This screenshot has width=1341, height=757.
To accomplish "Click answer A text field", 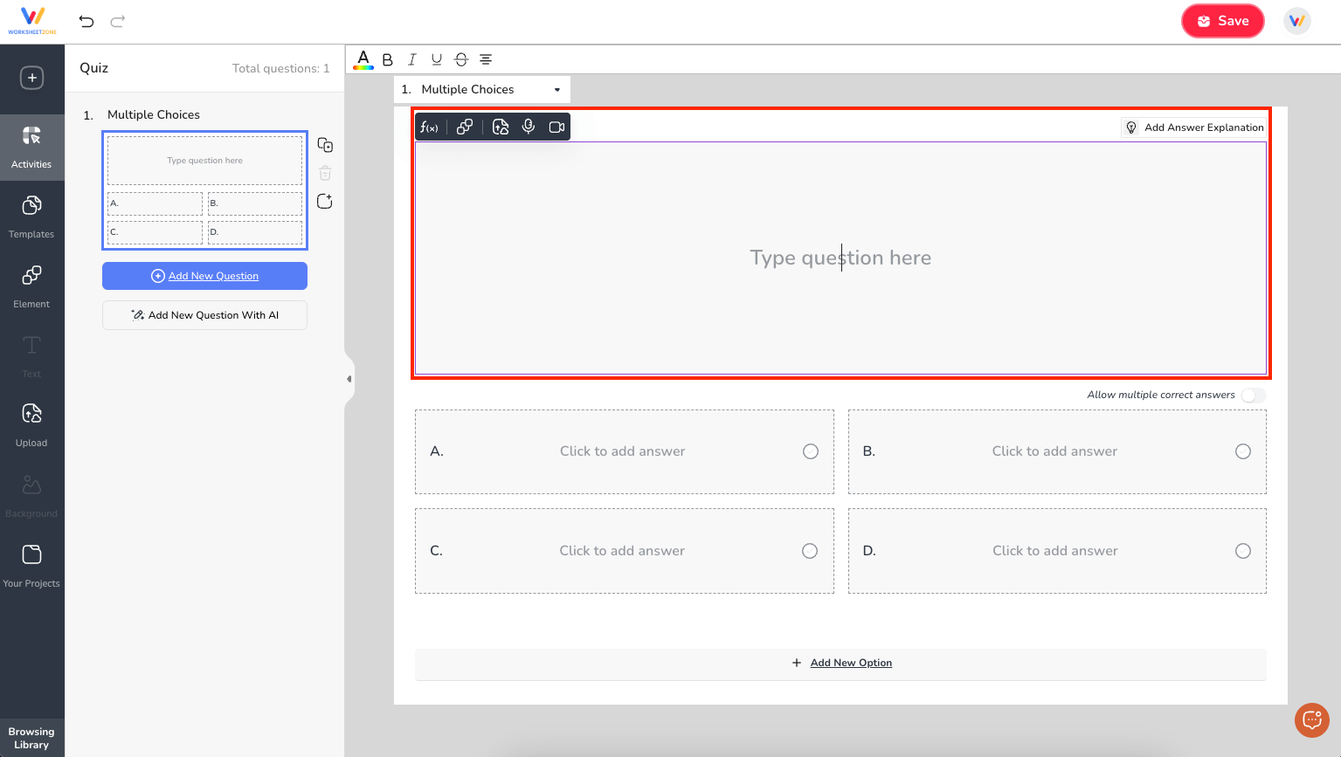I will (623, 451).
